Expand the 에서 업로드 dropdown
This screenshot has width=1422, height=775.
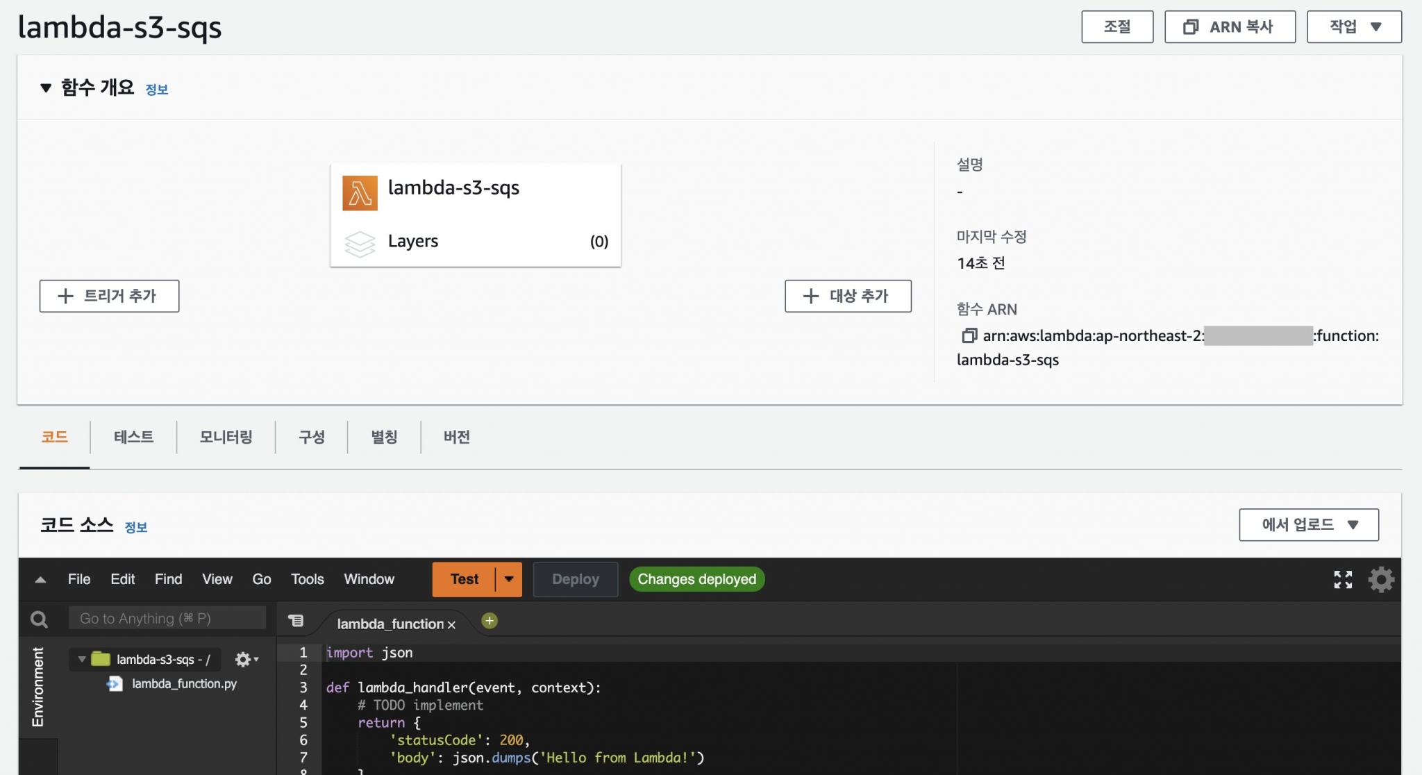[x=1309, y=525]
